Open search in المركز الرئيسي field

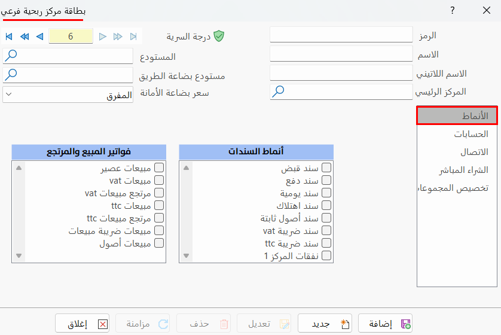(278, 92)
